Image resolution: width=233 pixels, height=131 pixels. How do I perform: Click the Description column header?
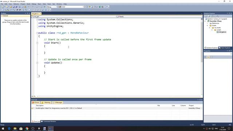pyautogui.click(x=40, y=106)
